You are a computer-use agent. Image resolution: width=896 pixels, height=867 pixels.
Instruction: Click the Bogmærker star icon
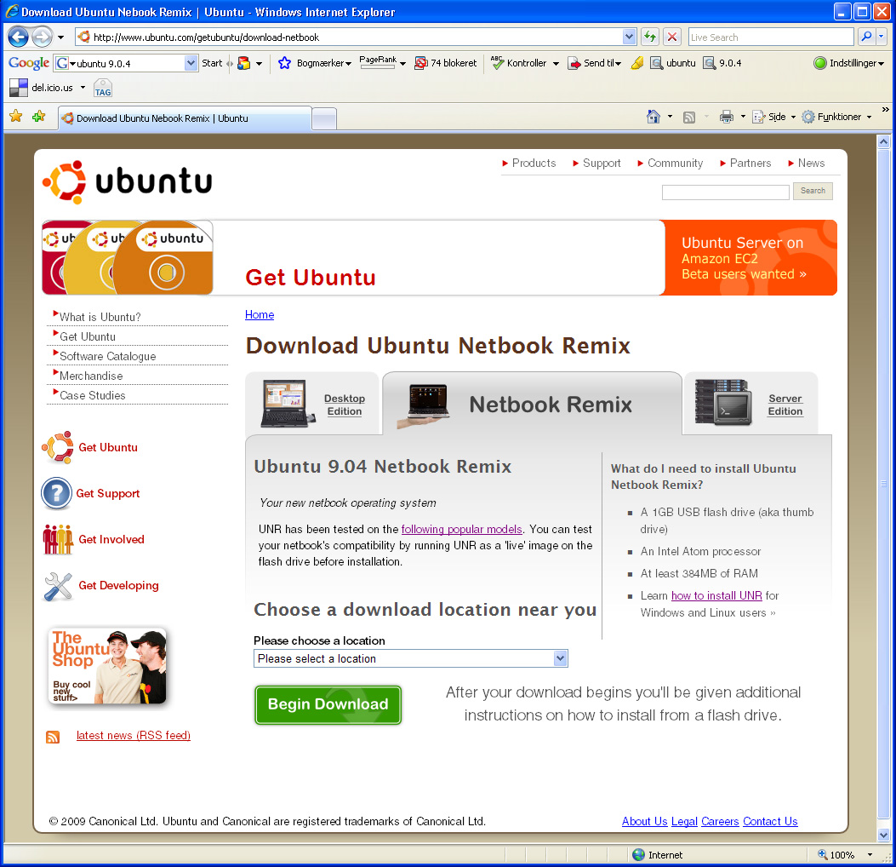click(x=284, y=63)
